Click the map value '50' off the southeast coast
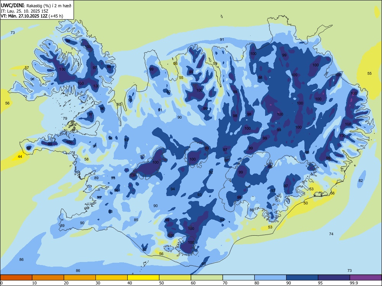This screenshot has height=286, width=382. [306, 203]
